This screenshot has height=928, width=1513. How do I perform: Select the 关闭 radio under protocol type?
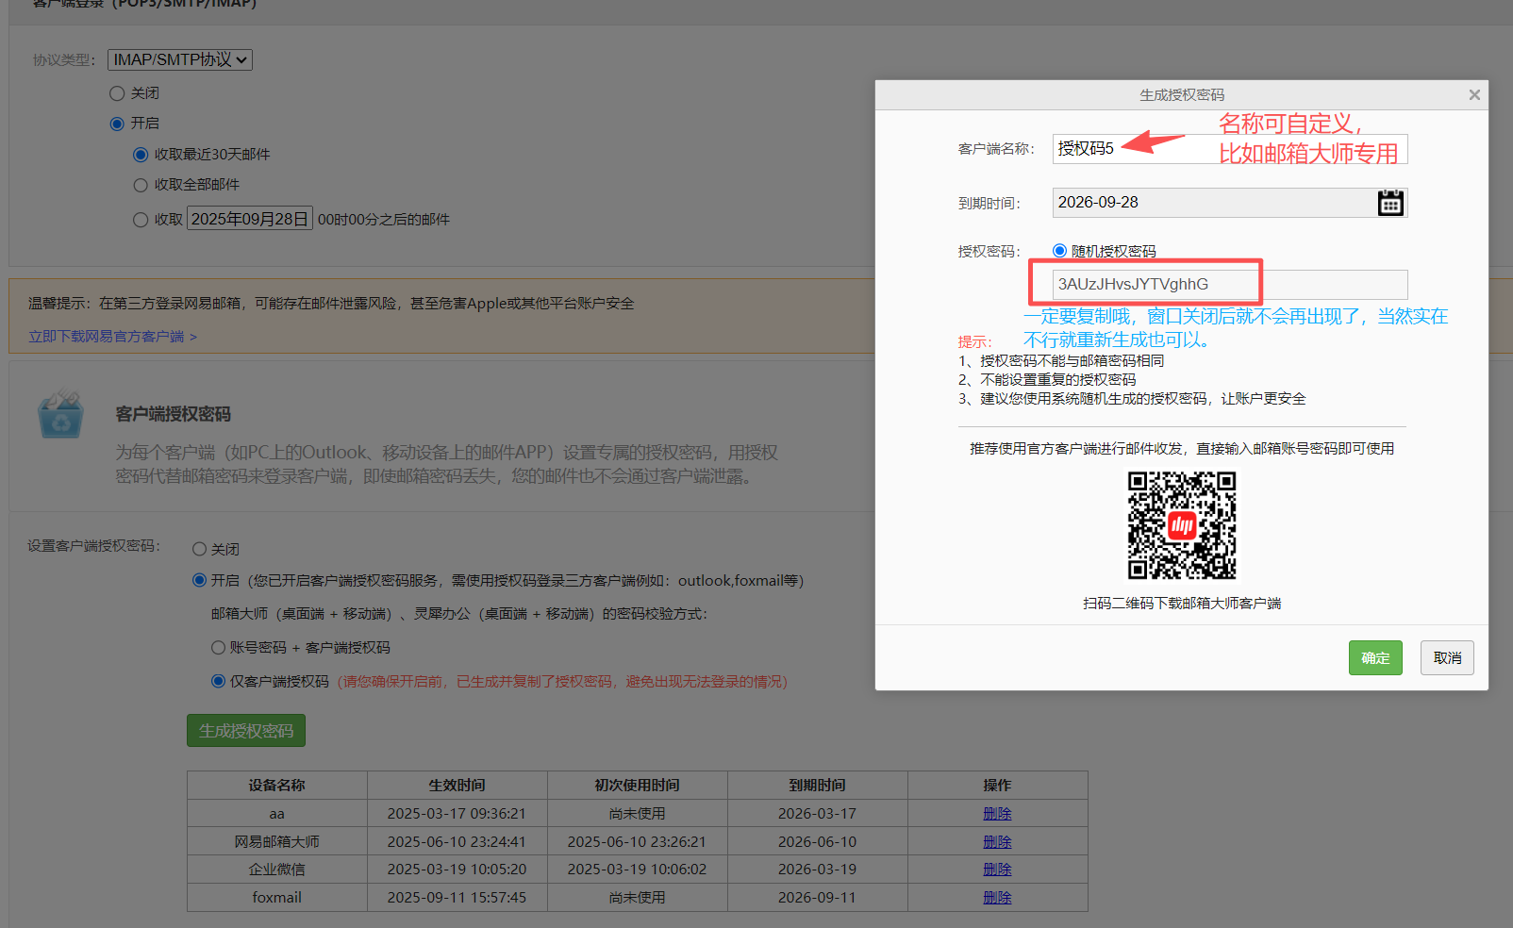(117, 93)
